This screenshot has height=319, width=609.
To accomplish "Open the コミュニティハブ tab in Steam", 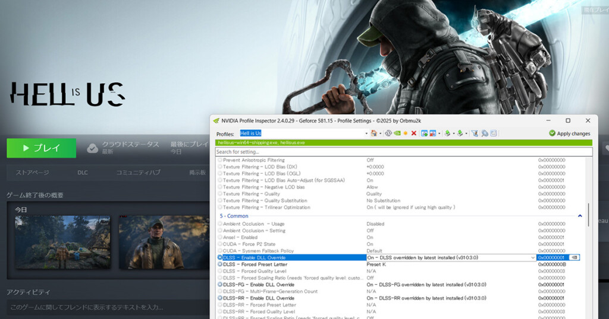I will click(x=138, y=173).
